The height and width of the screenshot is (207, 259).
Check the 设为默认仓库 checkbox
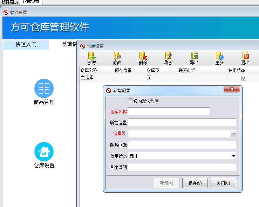tap(130, 101)
